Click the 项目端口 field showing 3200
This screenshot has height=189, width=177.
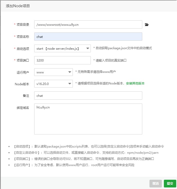click(x=62, y=60)
